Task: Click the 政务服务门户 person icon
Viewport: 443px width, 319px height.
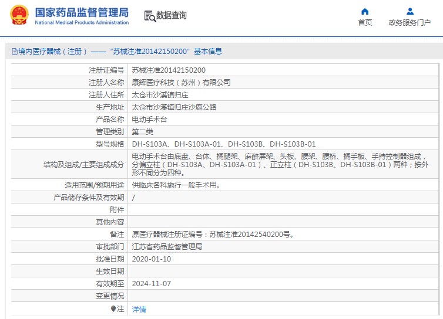Action: pos(410,11)
